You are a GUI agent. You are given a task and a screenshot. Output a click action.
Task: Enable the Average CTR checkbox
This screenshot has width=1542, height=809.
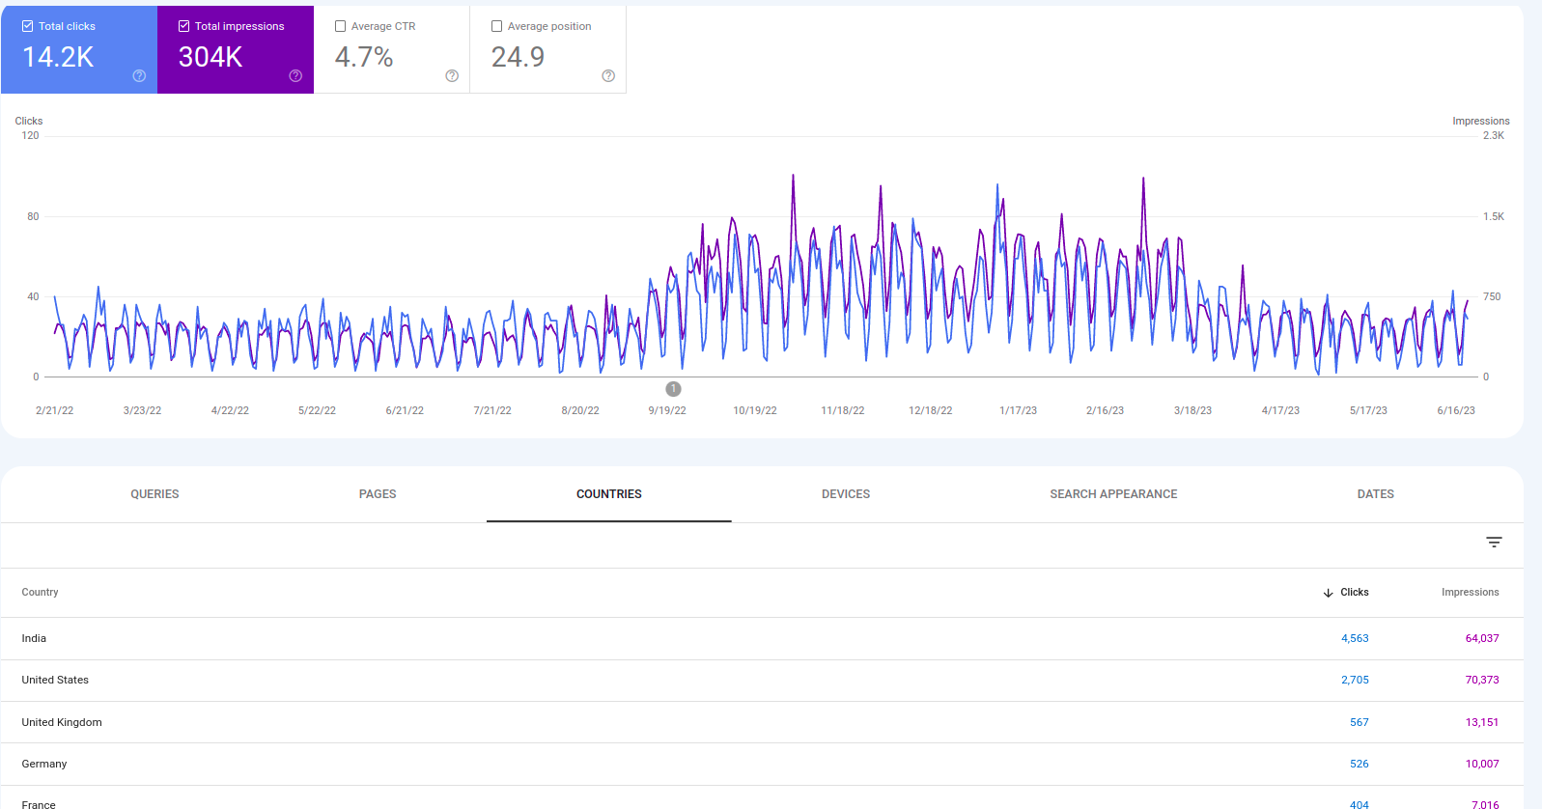341,26
